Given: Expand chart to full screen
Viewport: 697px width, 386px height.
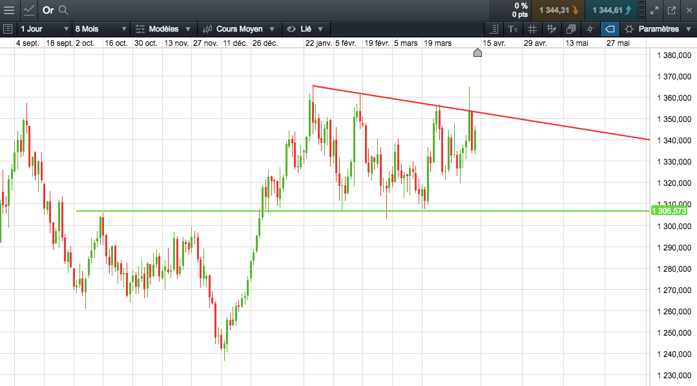Looking at the screenshot, I should [654, 10].
